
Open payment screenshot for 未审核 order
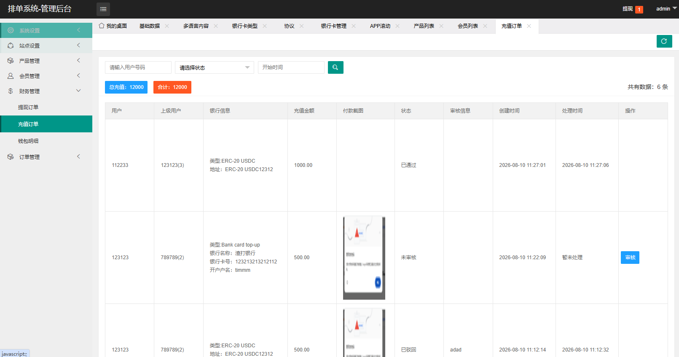(364, 258)
